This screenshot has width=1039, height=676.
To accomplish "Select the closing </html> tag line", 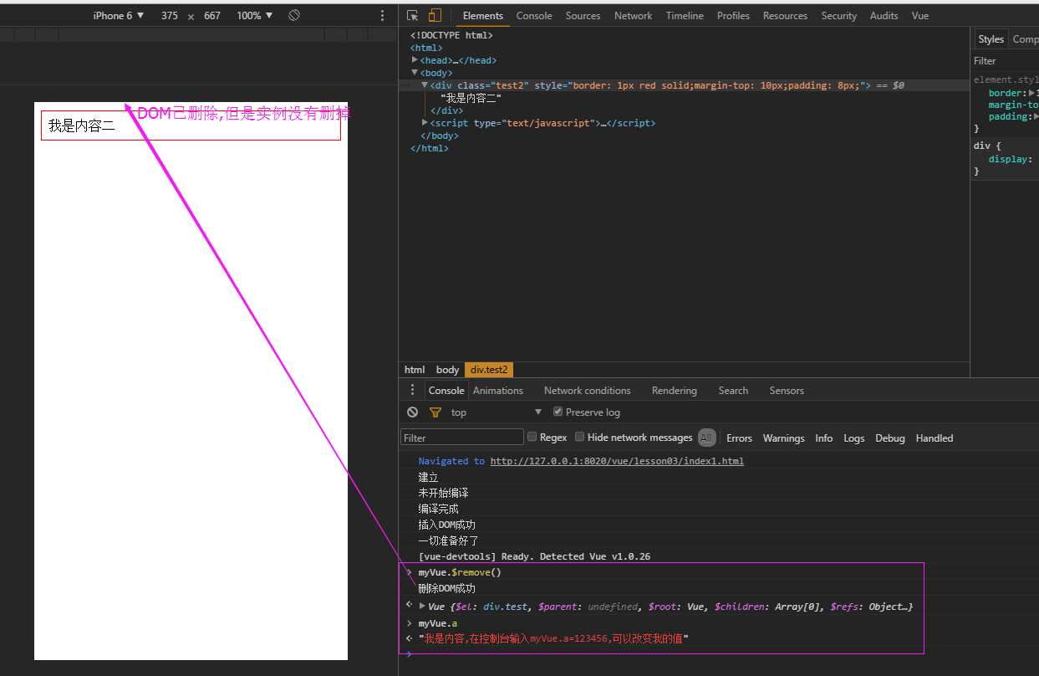I will (x=430, y=148).
